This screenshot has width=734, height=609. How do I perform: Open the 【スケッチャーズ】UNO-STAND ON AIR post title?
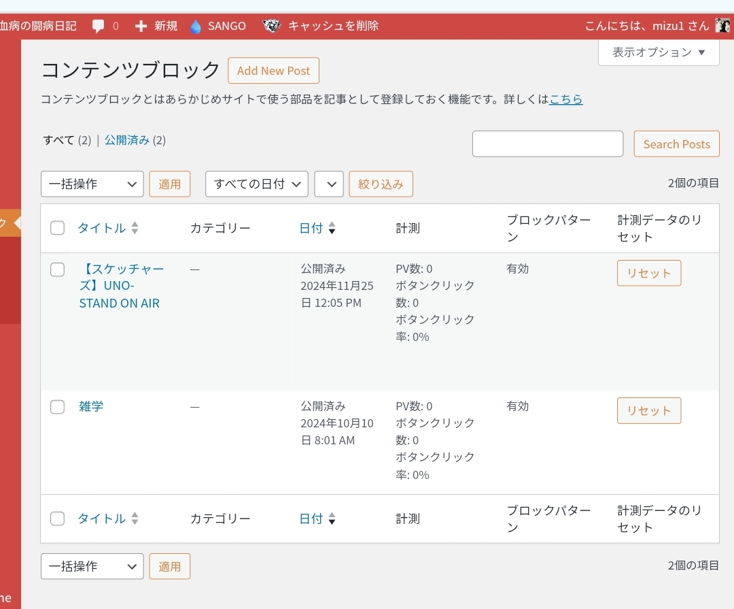click(x=122, y=286)
